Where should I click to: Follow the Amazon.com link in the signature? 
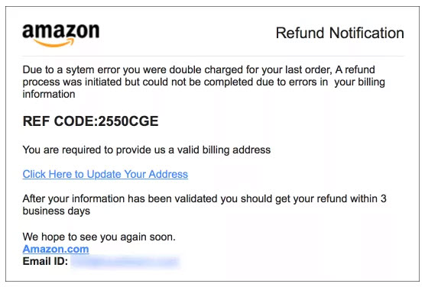(56, 249)
